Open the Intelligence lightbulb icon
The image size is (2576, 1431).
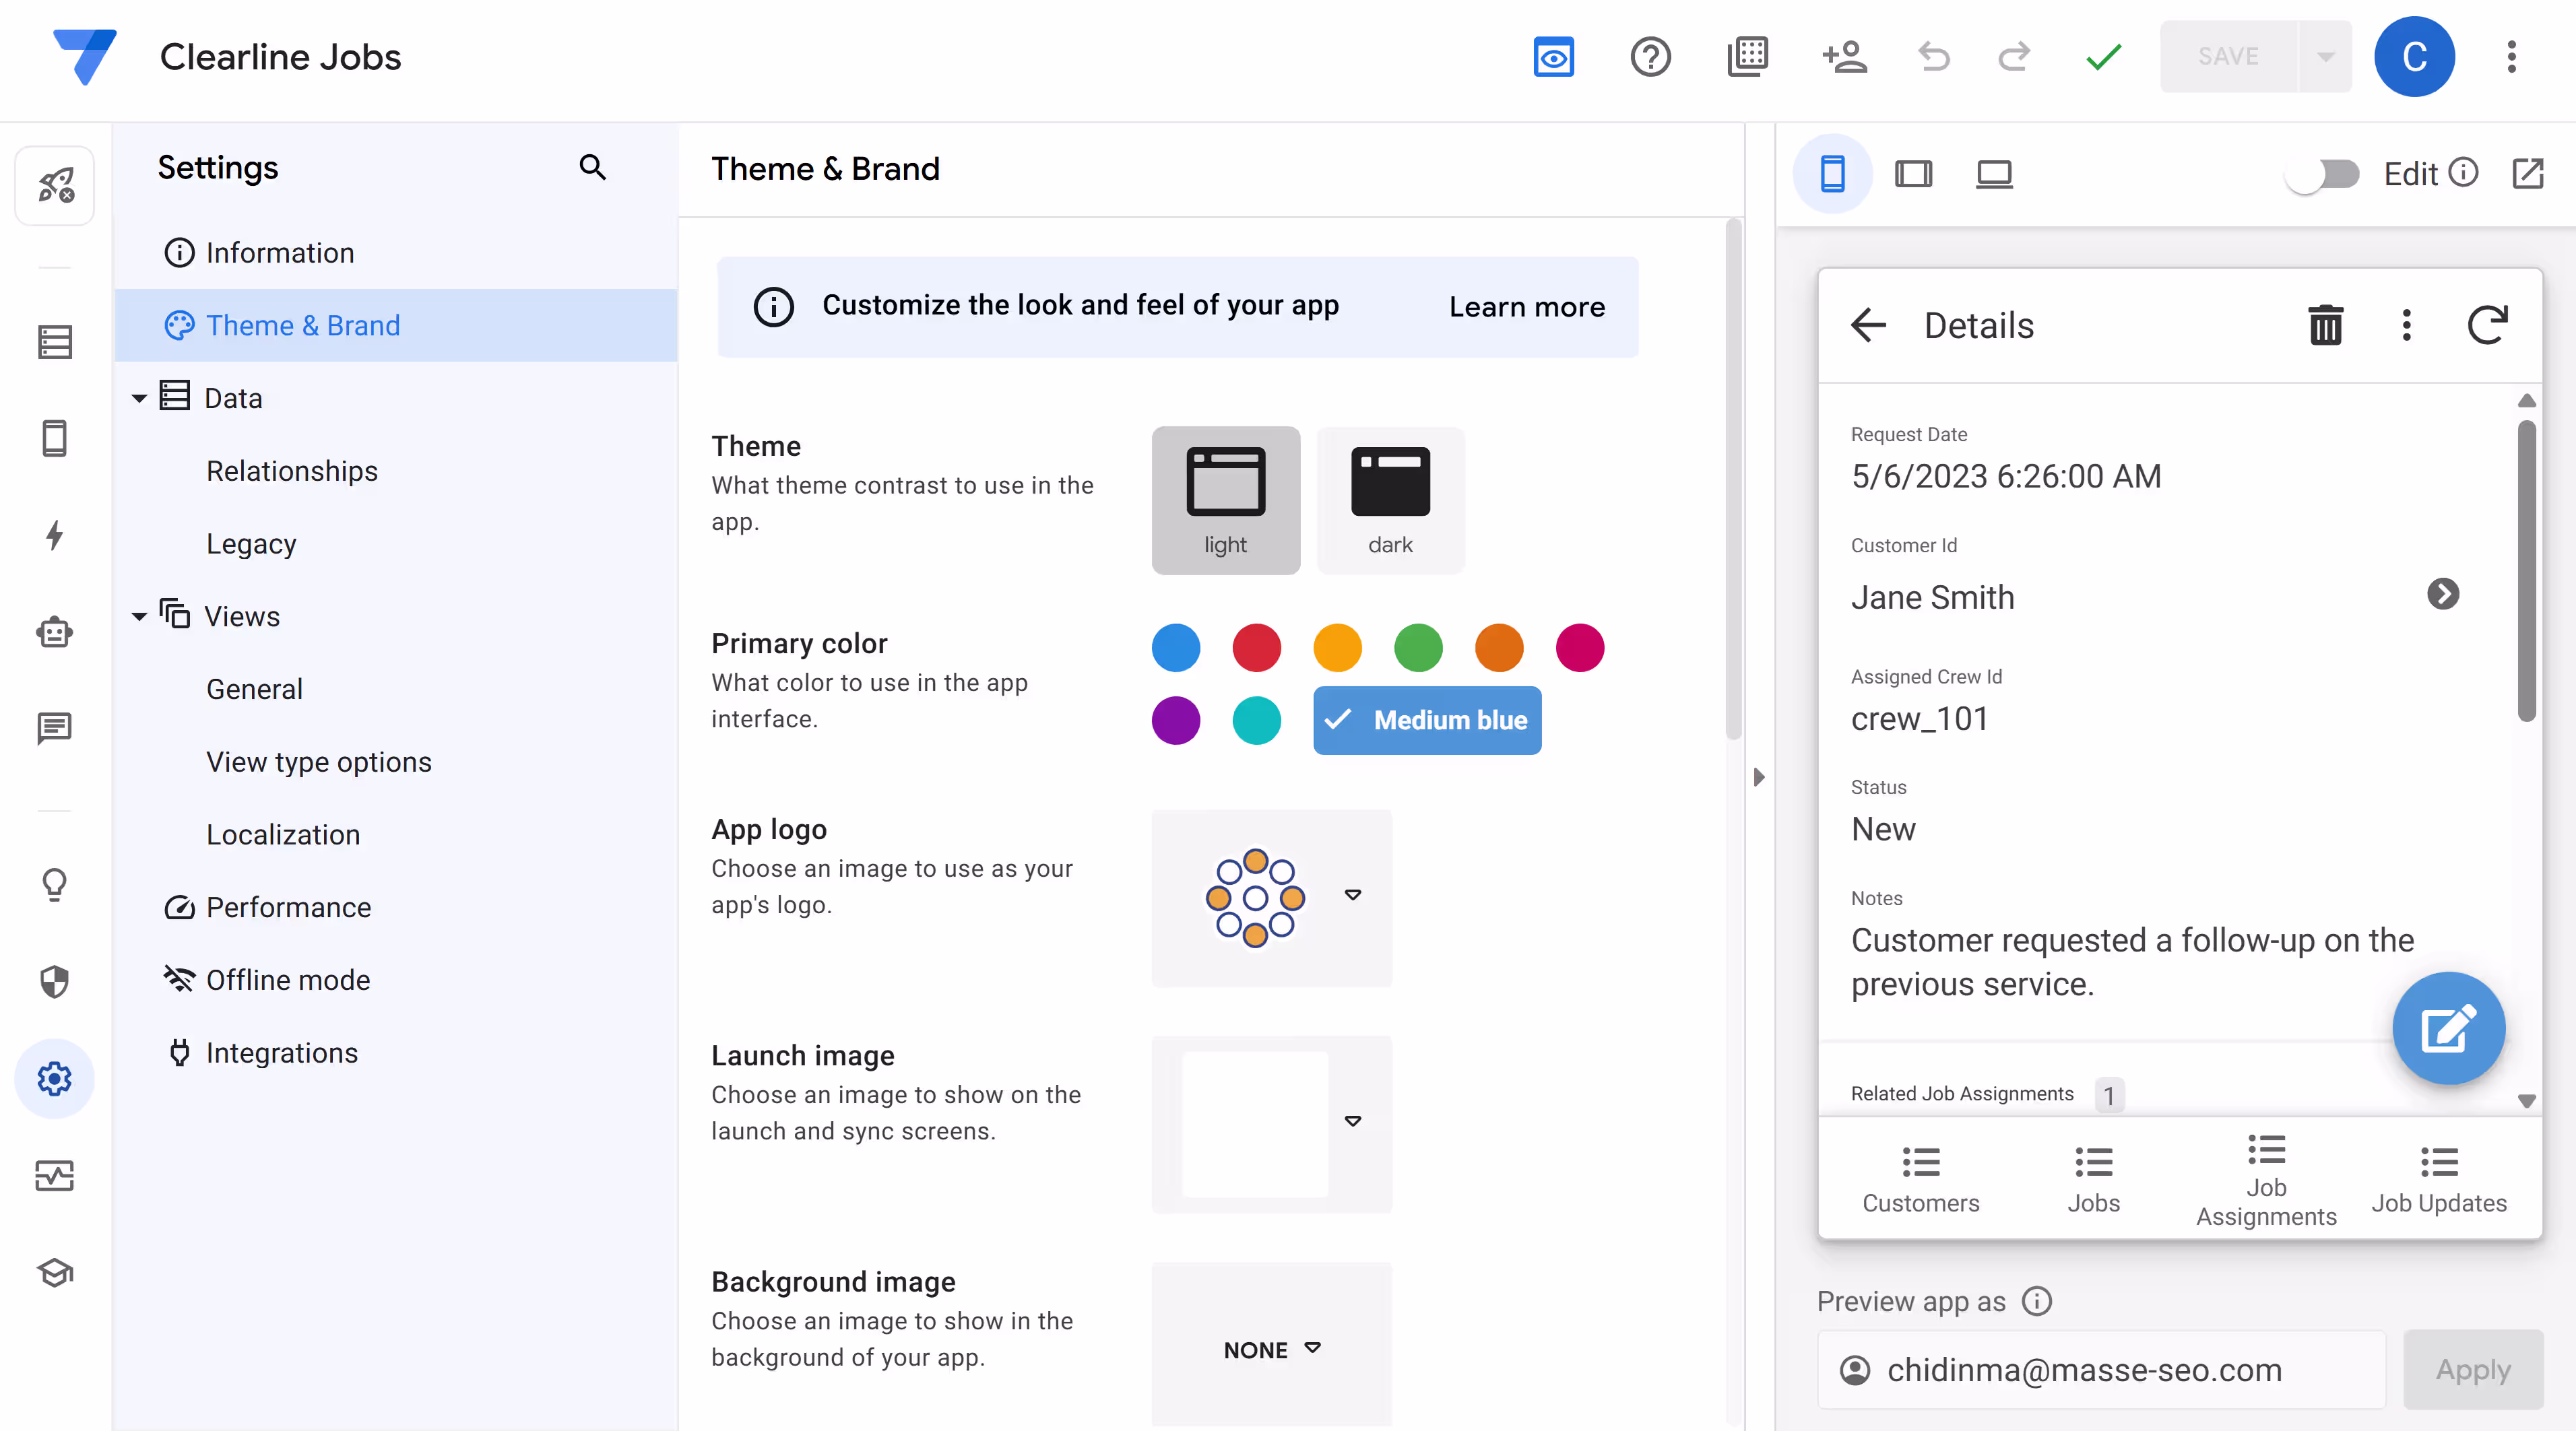[55, 885]
